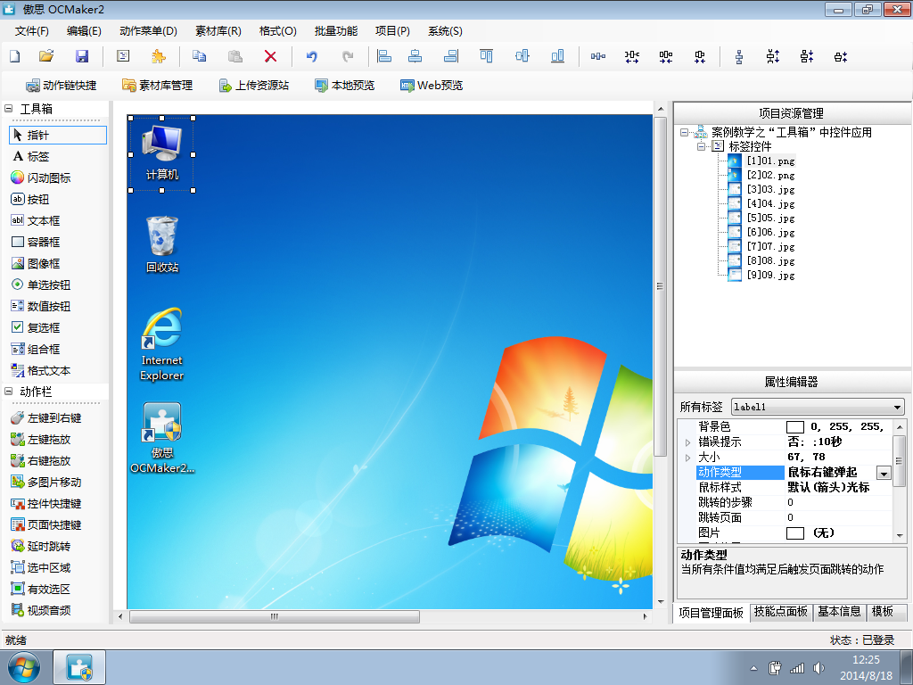This screenshot has width=913, height=685.
Task: Choose the 有效选区 action
Action: (x=41, y=589)
